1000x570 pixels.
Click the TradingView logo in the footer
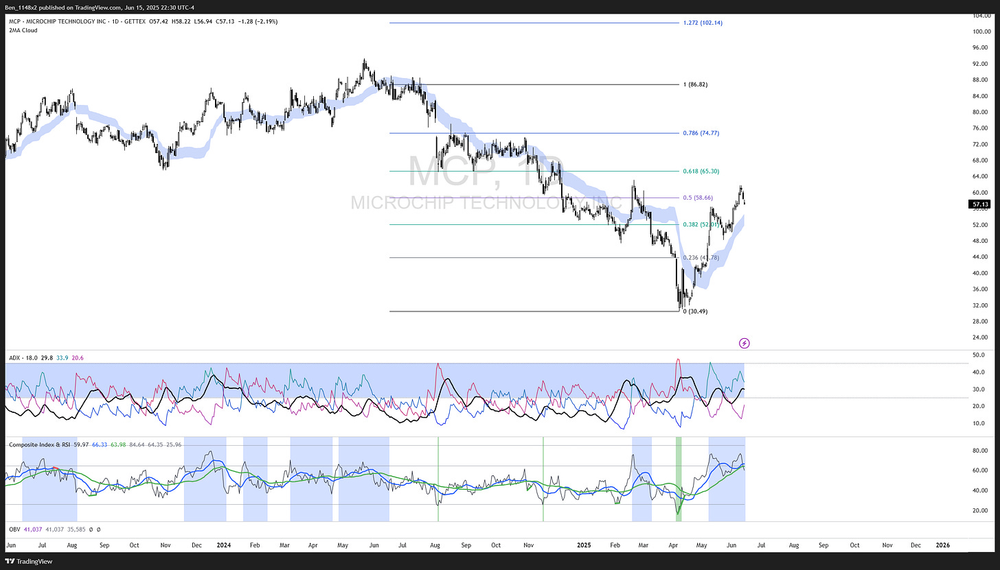coord(27,561)
